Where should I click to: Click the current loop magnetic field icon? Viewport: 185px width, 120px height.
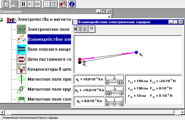tap(21, 89)
